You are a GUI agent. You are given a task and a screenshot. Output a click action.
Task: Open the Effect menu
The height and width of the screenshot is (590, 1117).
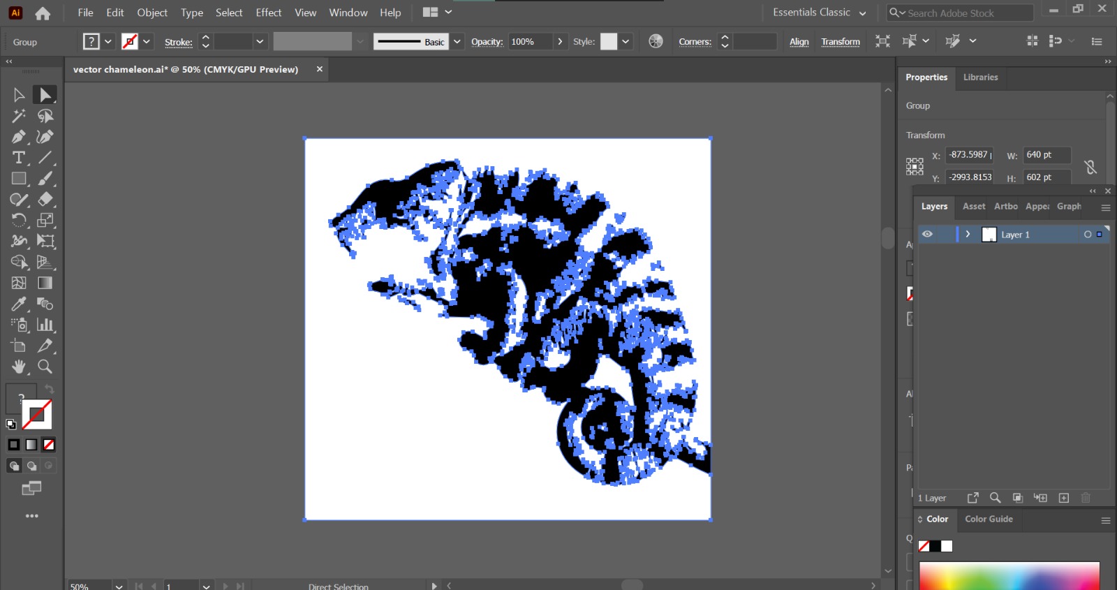(x=269, y=13)
